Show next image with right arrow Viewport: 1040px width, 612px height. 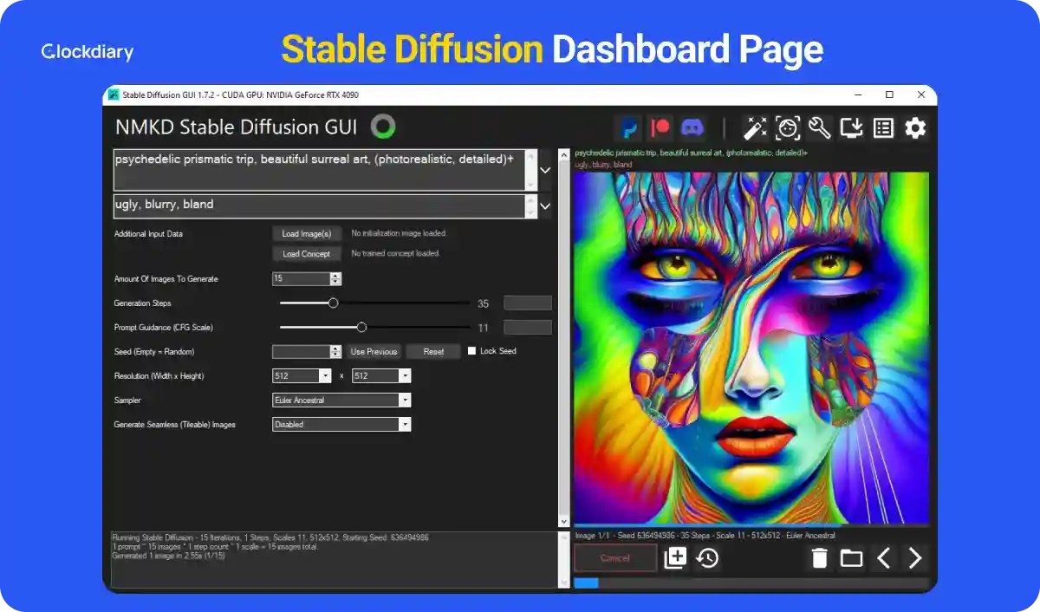tap(915, 558)
